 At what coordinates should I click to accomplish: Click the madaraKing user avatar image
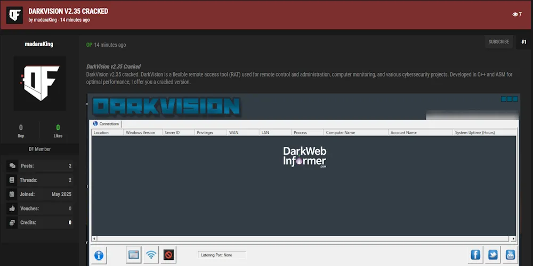[39, 84]
